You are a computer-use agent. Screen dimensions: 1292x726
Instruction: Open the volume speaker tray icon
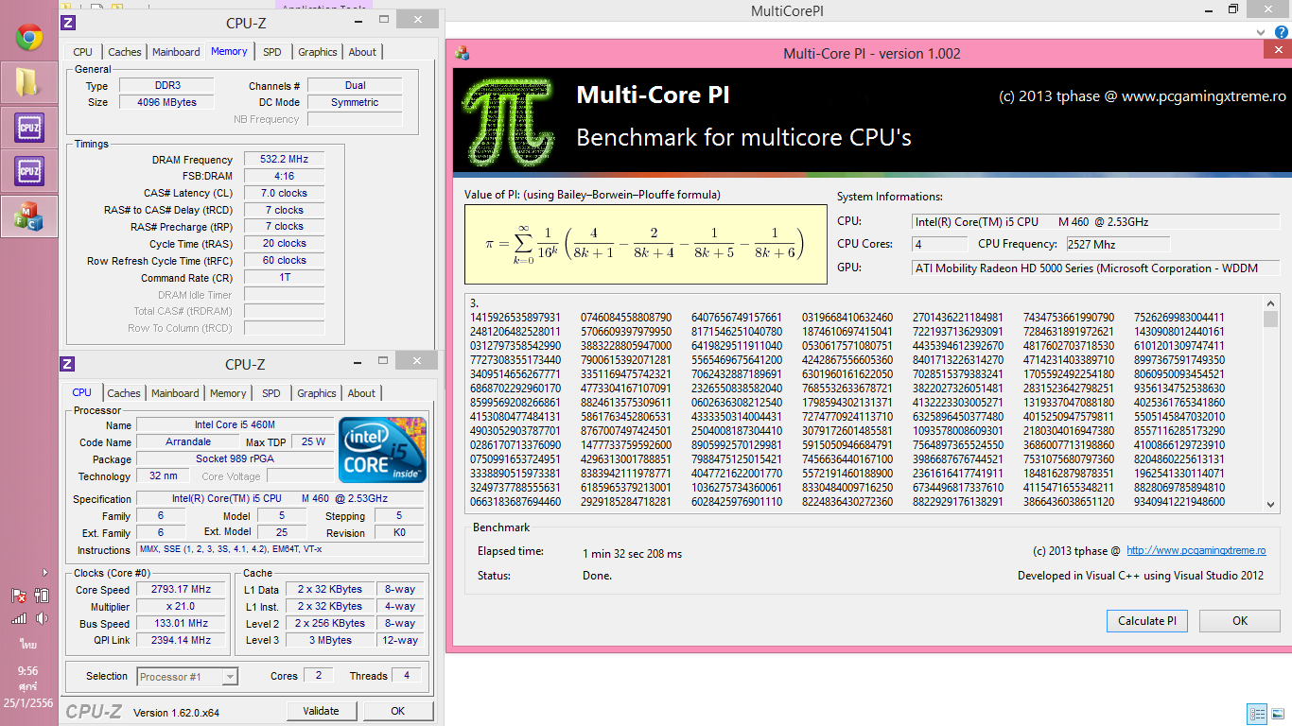pos(42,618)
